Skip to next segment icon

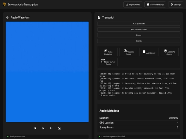coord(51,128)
